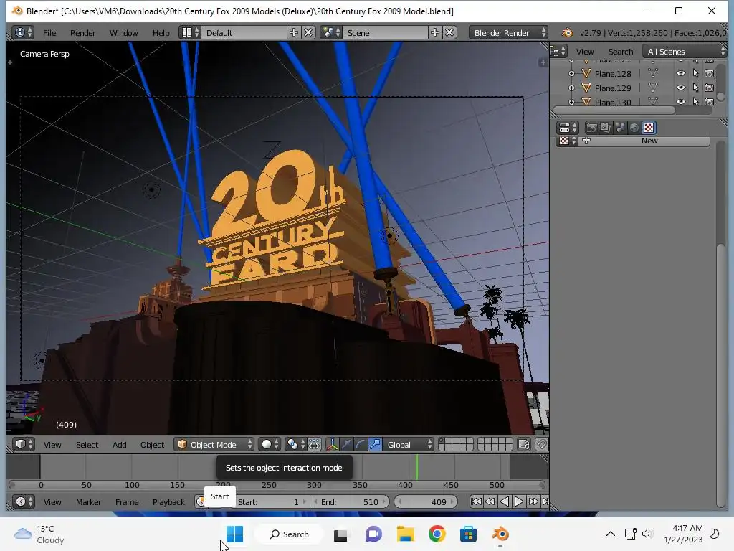Open the viewport shading selector
This screenshot has width=734, height=551.
[x=270, y=444]
